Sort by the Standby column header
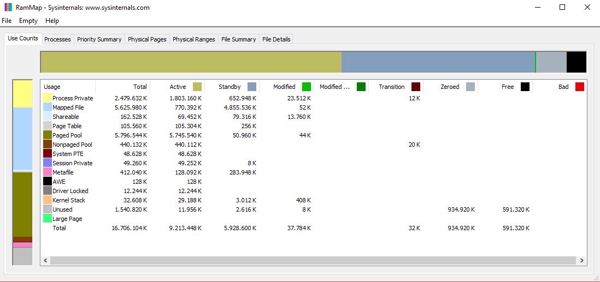Screen dimensions: 600x282 232,87
